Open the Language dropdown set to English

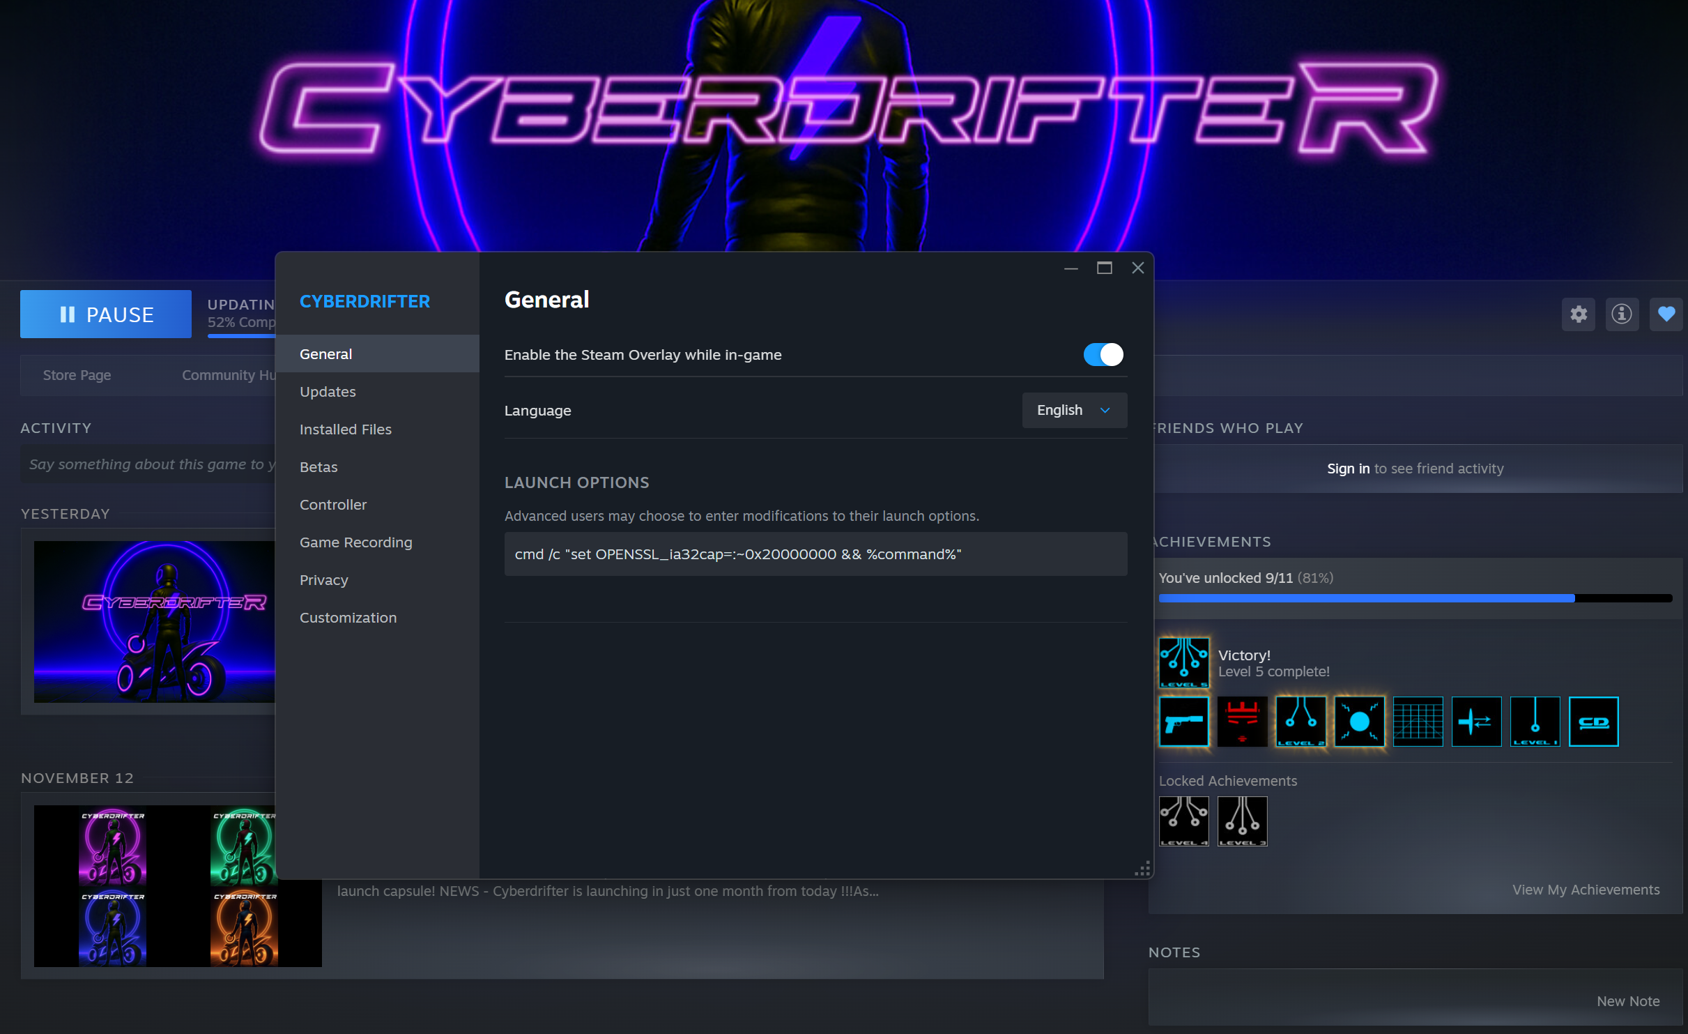(1075, 410)
